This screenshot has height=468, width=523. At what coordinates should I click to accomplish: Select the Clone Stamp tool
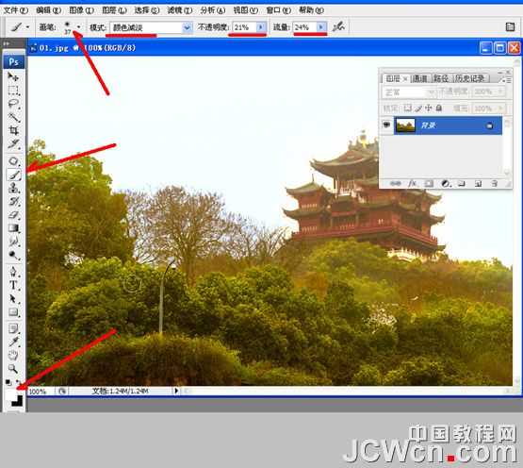[x=13, y=188]
